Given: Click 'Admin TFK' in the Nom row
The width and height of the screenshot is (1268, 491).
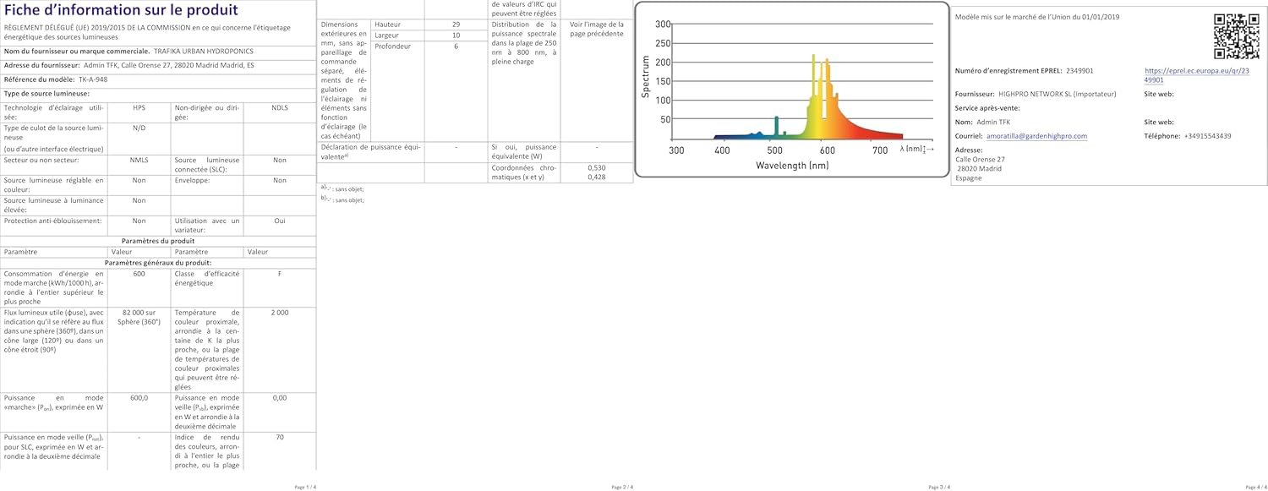Looking at the screenshot, I should click(992, 122).
